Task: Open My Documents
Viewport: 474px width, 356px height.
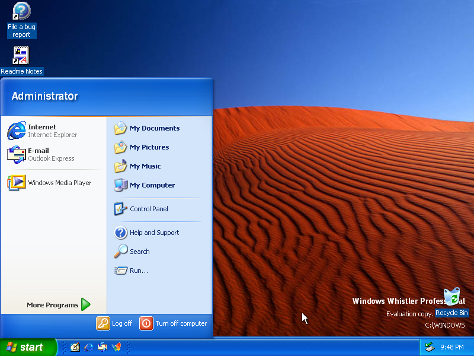Action: [x=154, y=128]
